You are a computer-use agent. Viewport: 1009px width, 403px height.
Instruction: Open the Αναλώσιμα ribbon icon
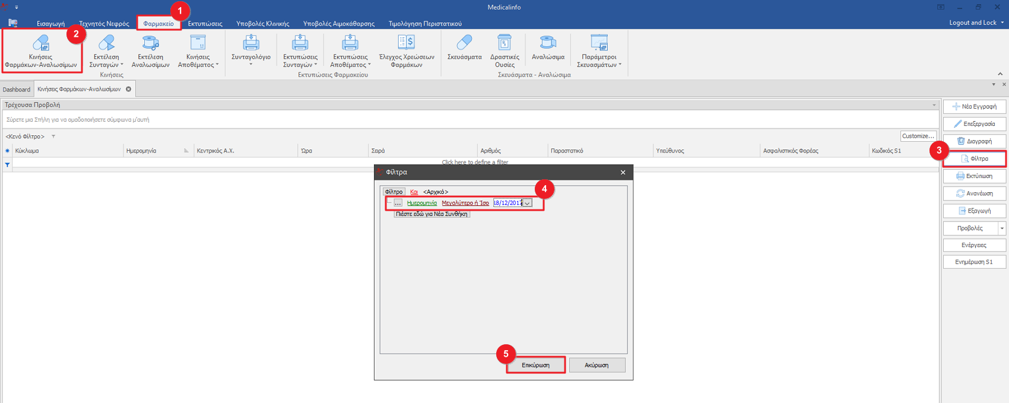point(547,43)
